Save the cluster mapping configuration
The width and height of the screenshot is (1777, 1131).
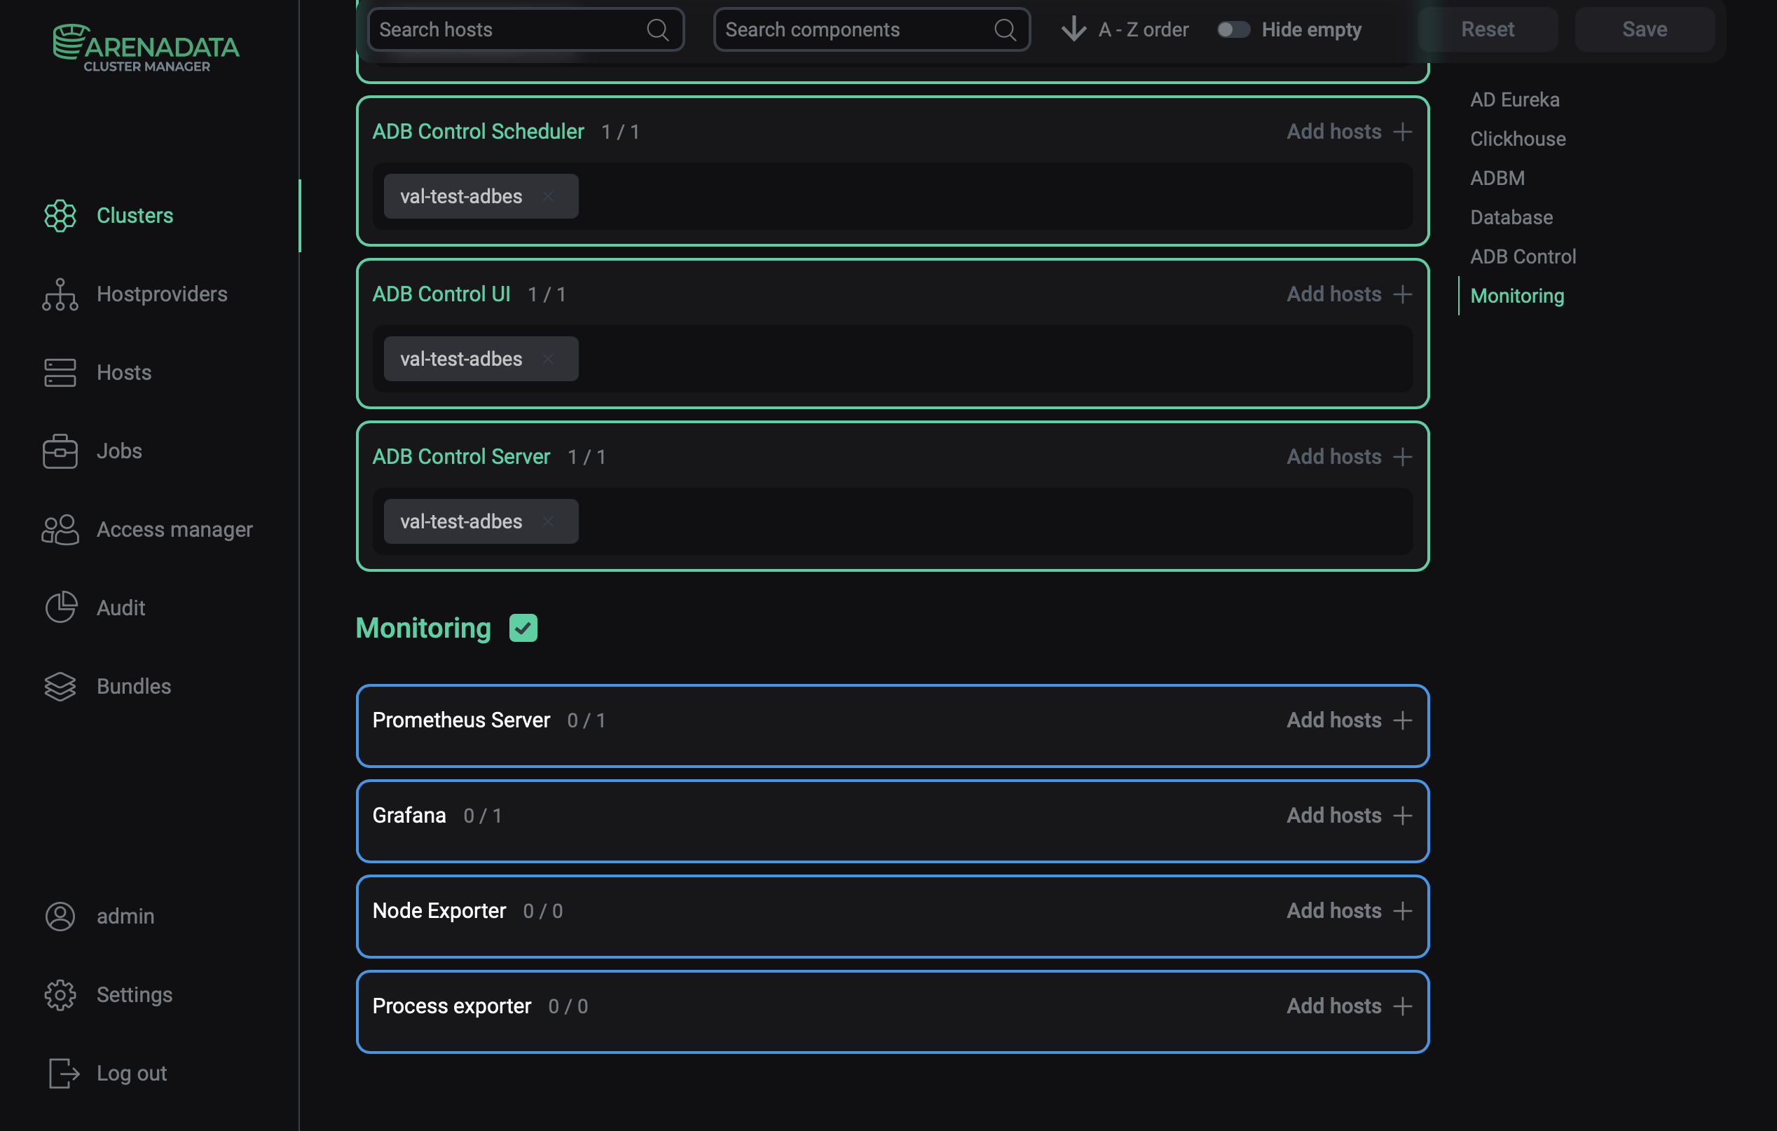(x=1644, y=29)
